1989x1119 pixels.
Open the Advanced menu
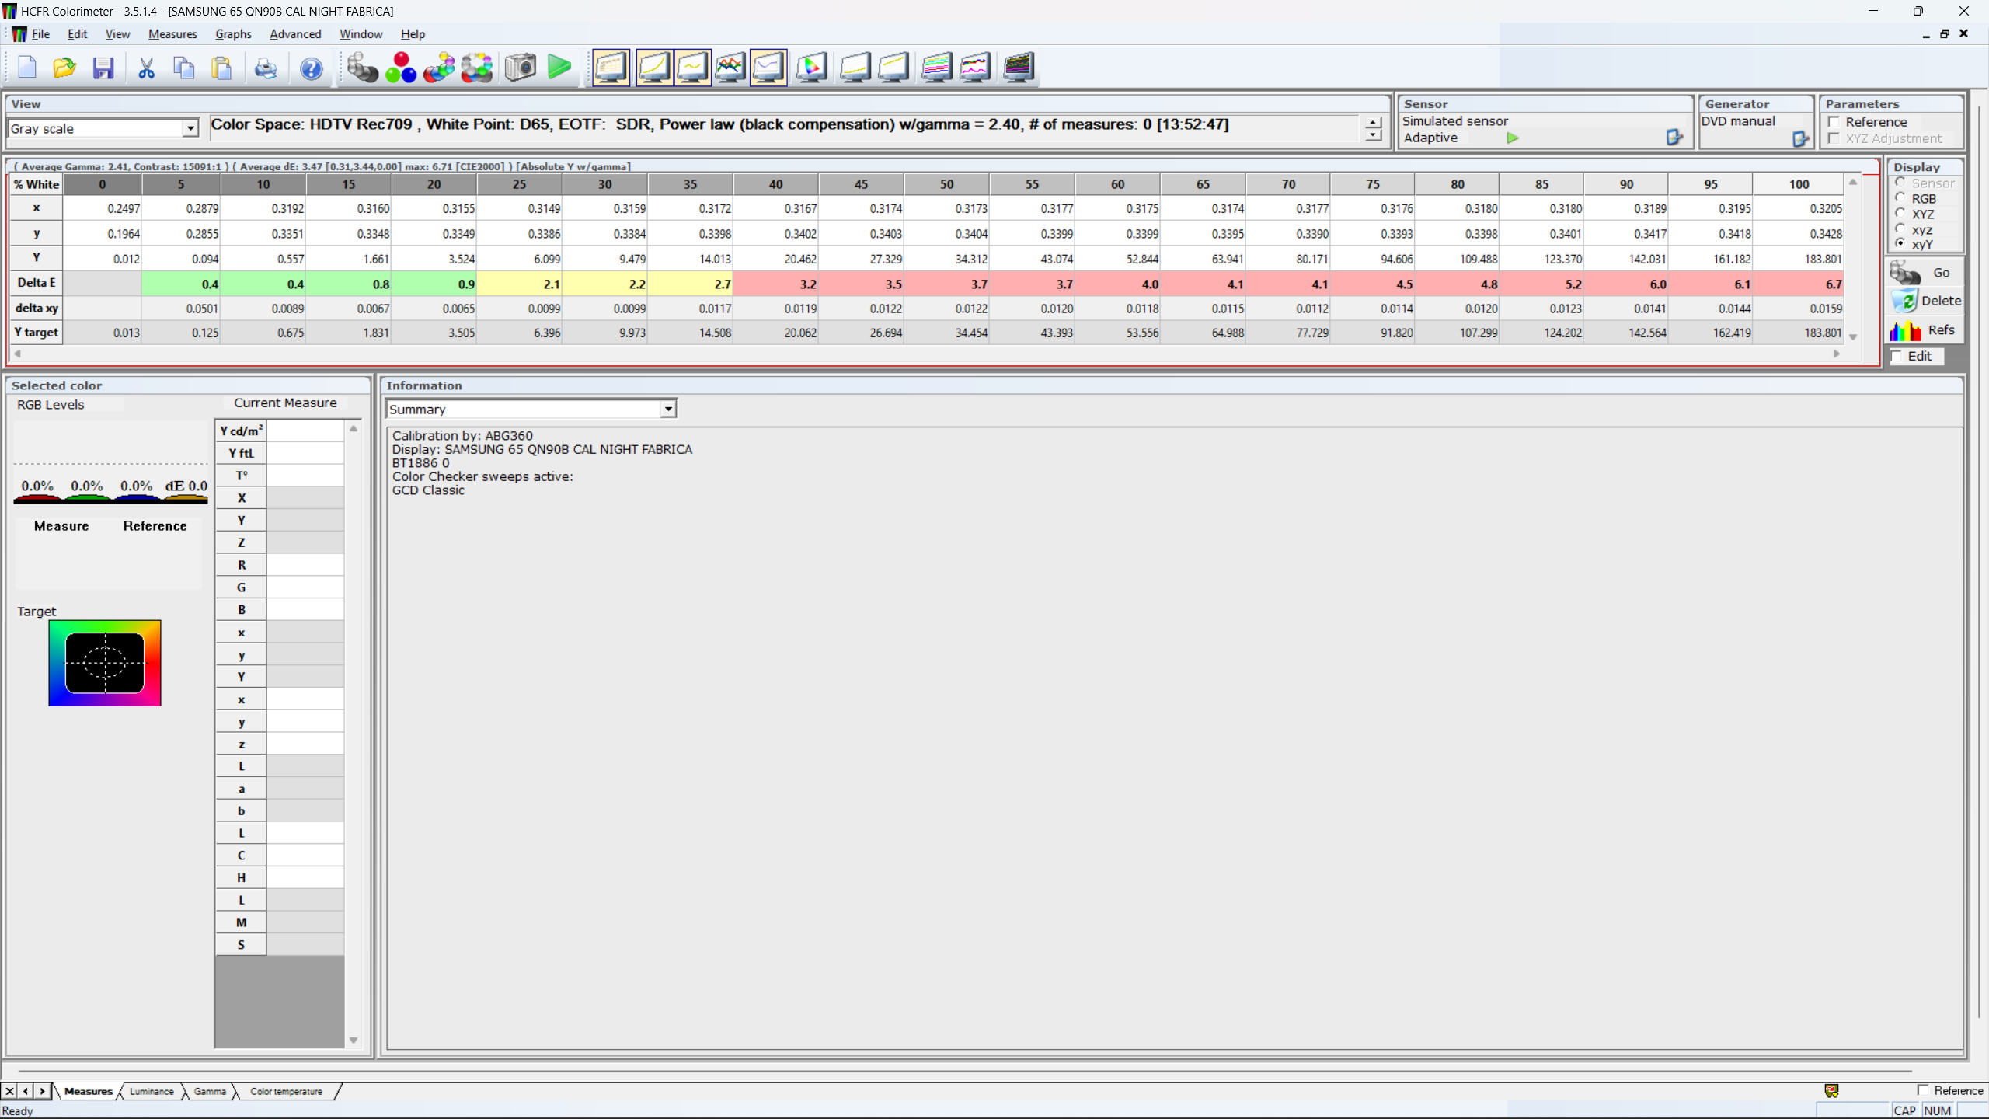(x=294, y=34)
